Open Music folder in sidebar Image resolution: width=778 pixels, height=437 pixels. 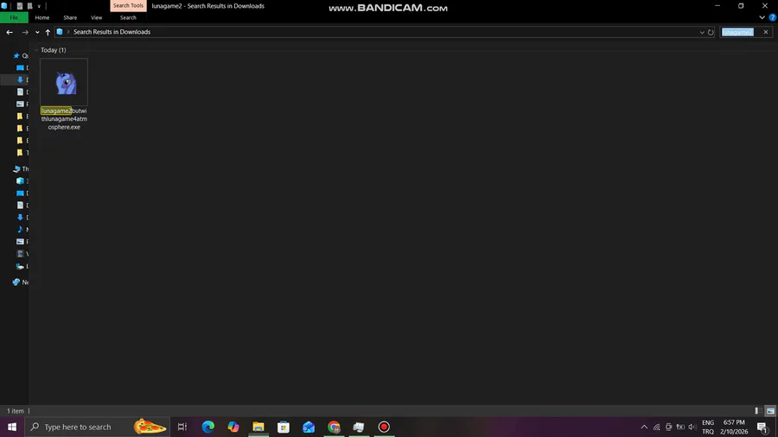point(21,230)
